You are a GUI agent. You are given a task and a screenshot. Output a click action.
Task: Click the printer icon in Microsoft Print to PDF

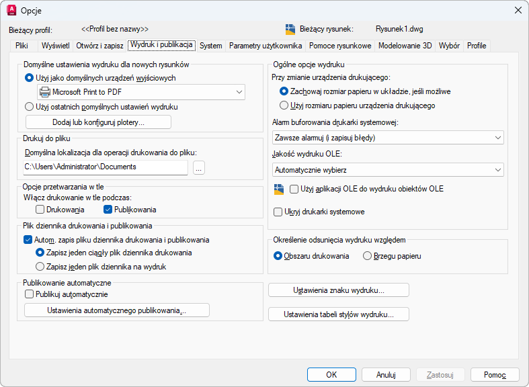point(44,92)
